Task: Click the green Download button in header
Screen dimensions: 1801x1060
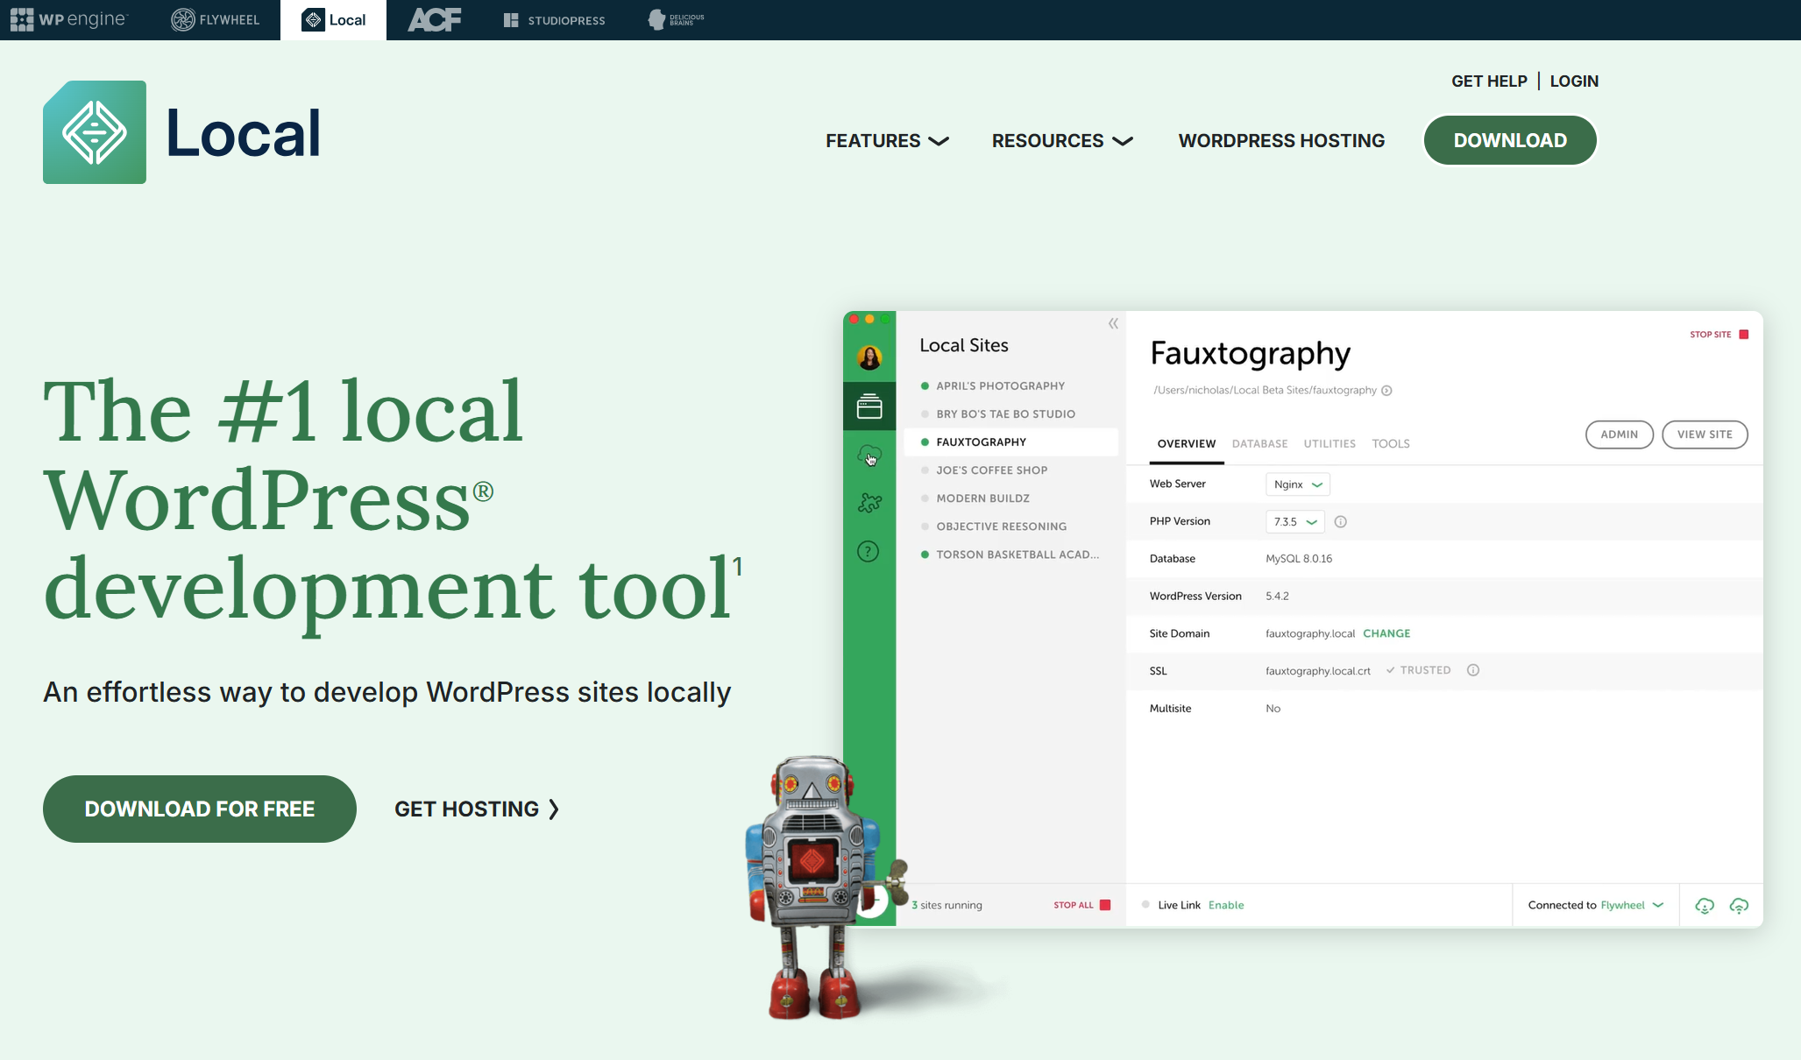Action: click(x=1509, y=140)
